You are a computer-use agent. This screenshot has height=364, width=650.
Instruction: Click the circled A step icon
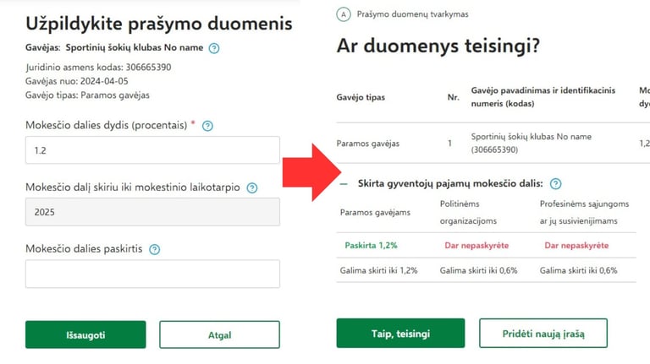click(344, 14)
